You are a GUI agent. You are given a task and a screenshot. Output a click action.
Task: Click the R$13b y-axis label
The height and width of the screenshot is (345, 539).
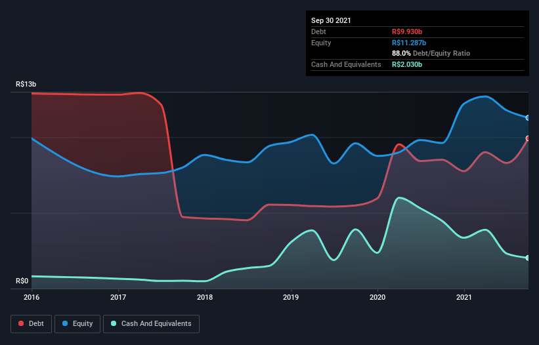coord(26,84)
